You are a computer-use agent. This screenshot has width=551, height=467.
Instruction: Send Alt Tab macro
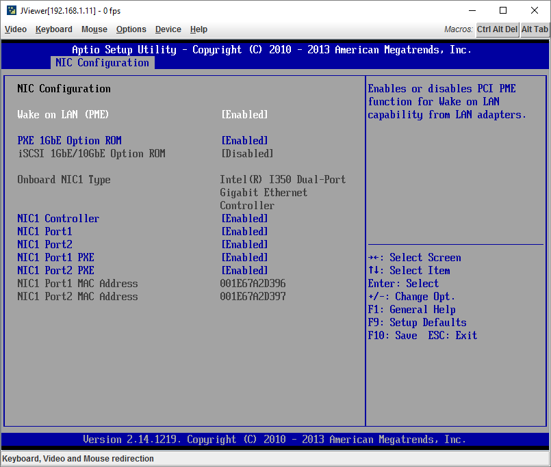point(534,29)
